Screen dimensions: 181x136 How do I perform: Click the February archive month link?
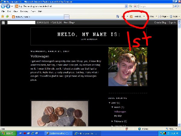coord(119,121)
